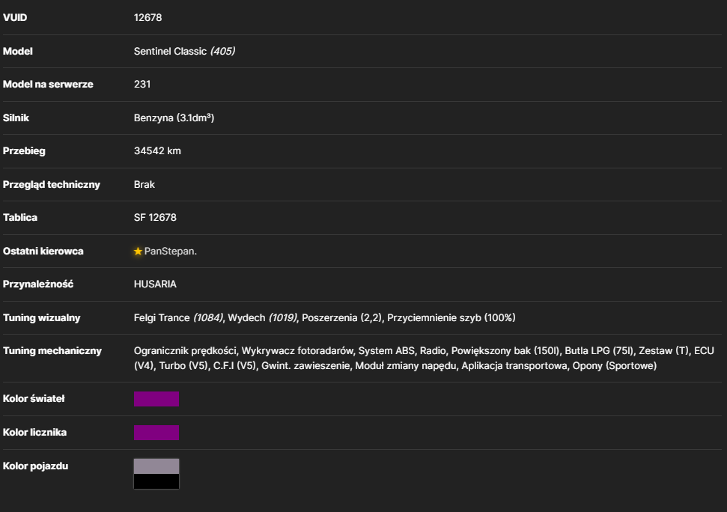The width and height of the screenshot is (727, 512).
Task: Click the Tuning mechaniczny label
Action: click(x=52, y=351)
